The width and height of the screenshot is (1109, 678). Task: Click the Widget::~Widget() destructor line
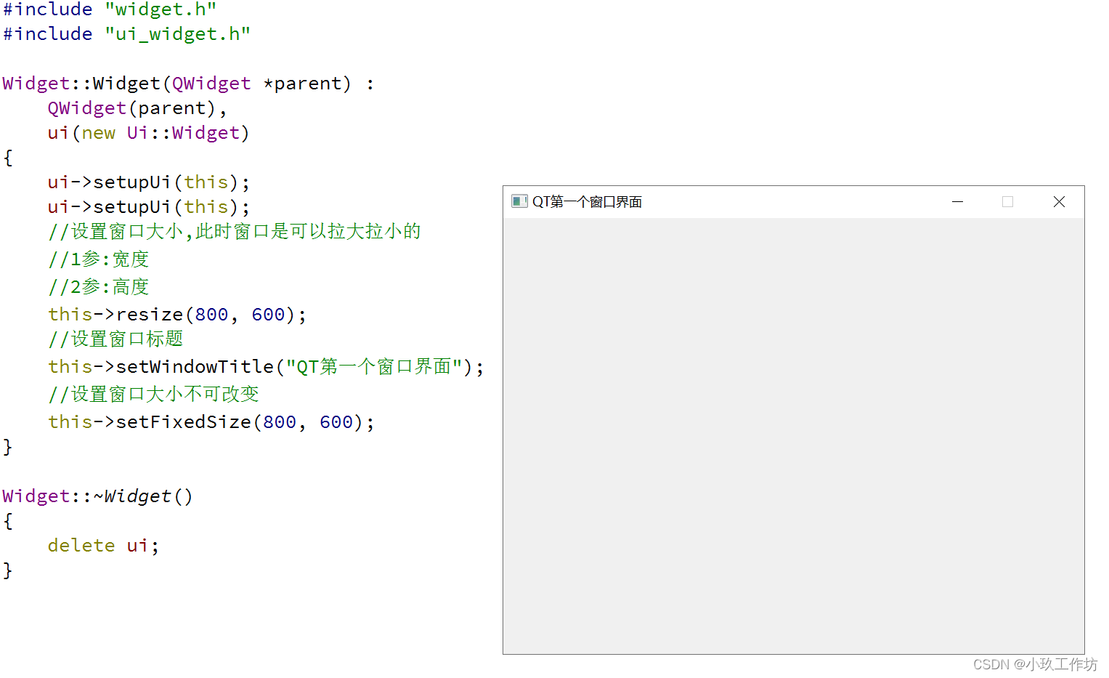point(97,496)
